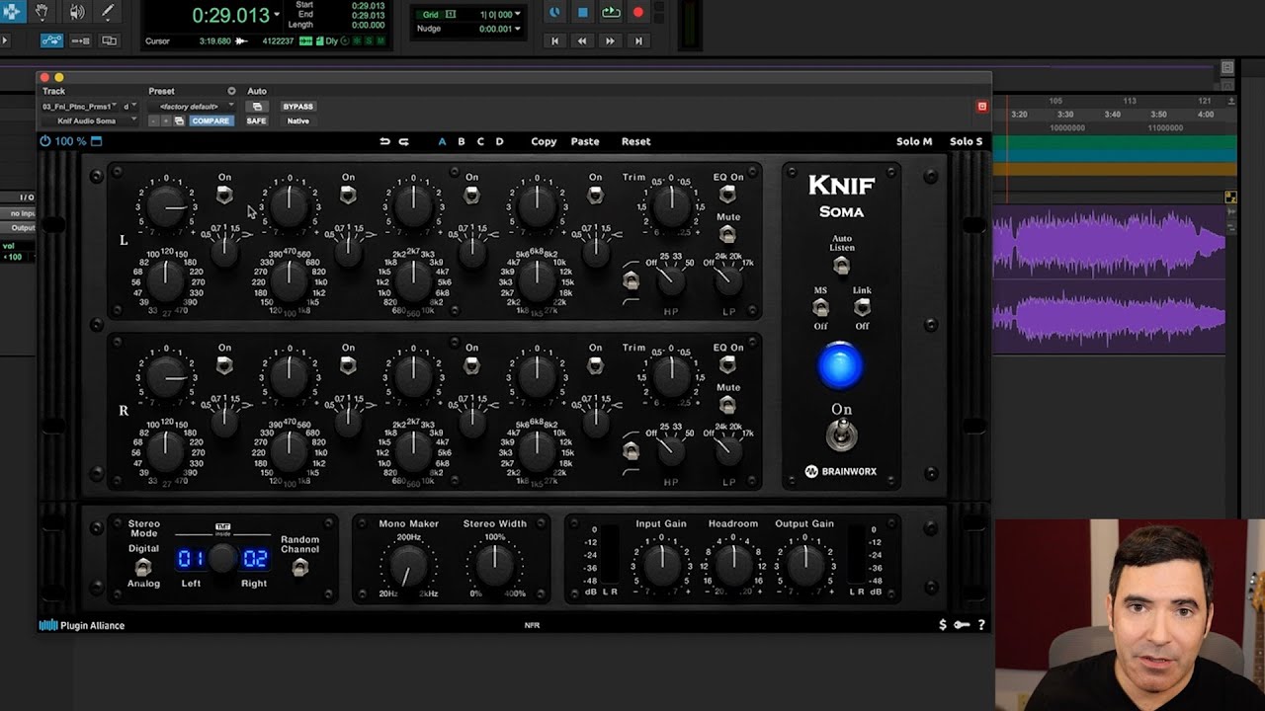Toggle the R channel Mute switch

(727, 405)
